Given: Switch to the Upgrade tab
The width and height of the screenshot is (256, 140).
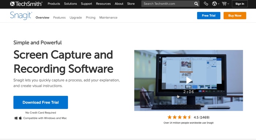Looking at the screenshot, I should 76,17.
